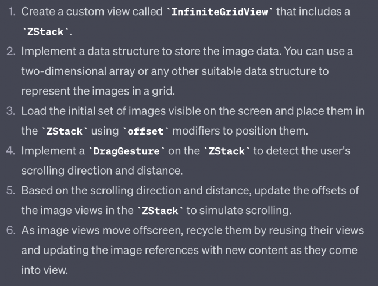Click ZStack code in step three
The image size is (378, 286).
(x=64, y=131)
